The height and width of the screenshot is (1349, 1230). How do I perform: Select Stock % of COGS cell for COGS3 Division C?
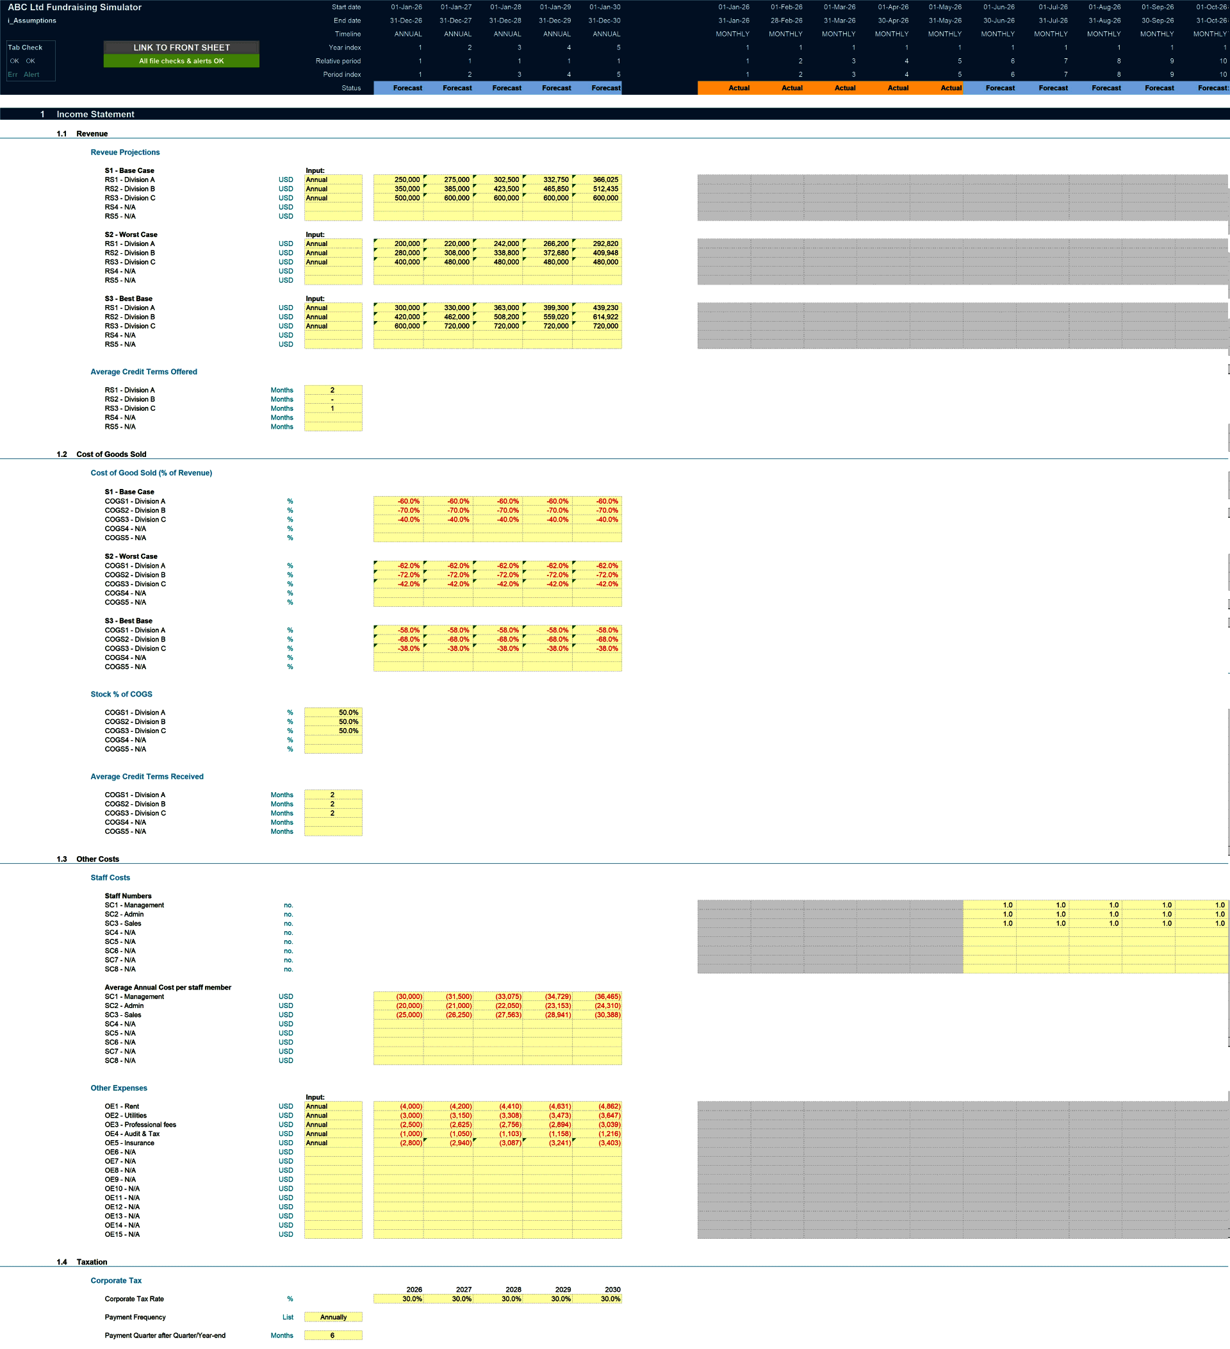[333, 731]
